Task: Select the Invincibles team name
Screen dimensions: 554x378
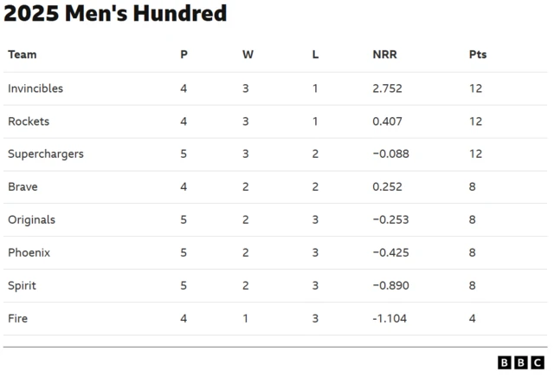Action: tap(35, 88)
